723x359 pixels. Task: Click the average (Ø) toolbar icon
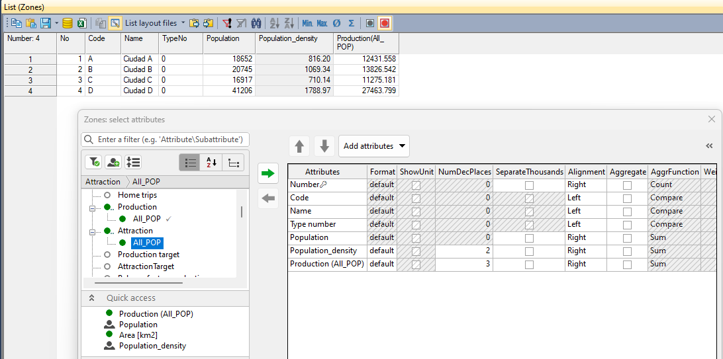[336, 23]
